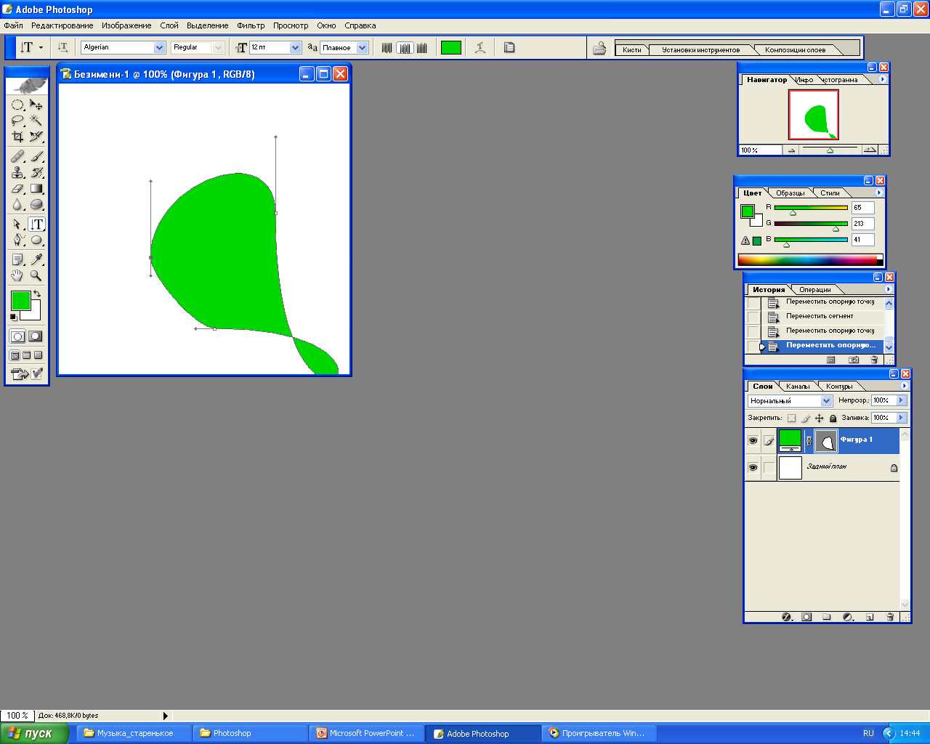Image resolution: width=930 pixels, height=744 pixels.
Task: Select the History Brush tool
Action: point(36,173)
